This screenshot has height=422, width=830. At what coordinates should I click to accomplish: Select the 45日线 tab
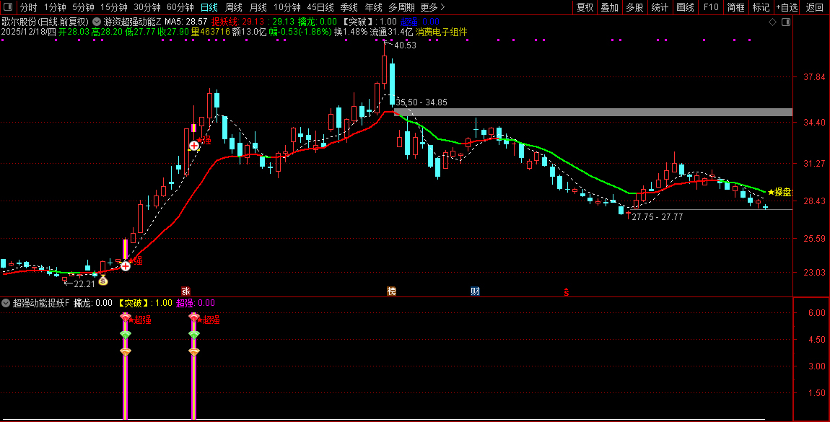pyautogui.click(x=320, y=7)
